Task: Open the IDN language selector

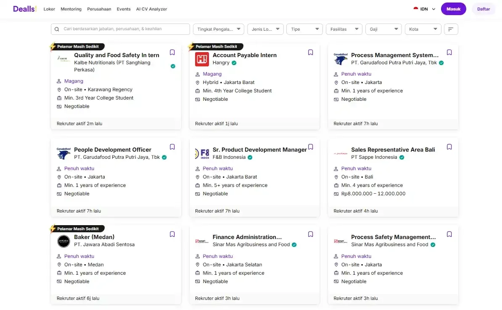Action: point(425,9)
